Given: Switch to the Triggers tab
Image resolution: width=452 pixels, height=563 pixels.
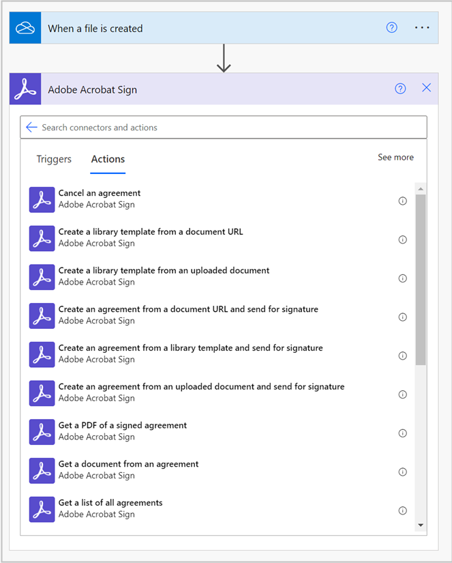Looking at the screenshot, I should 54,159.
